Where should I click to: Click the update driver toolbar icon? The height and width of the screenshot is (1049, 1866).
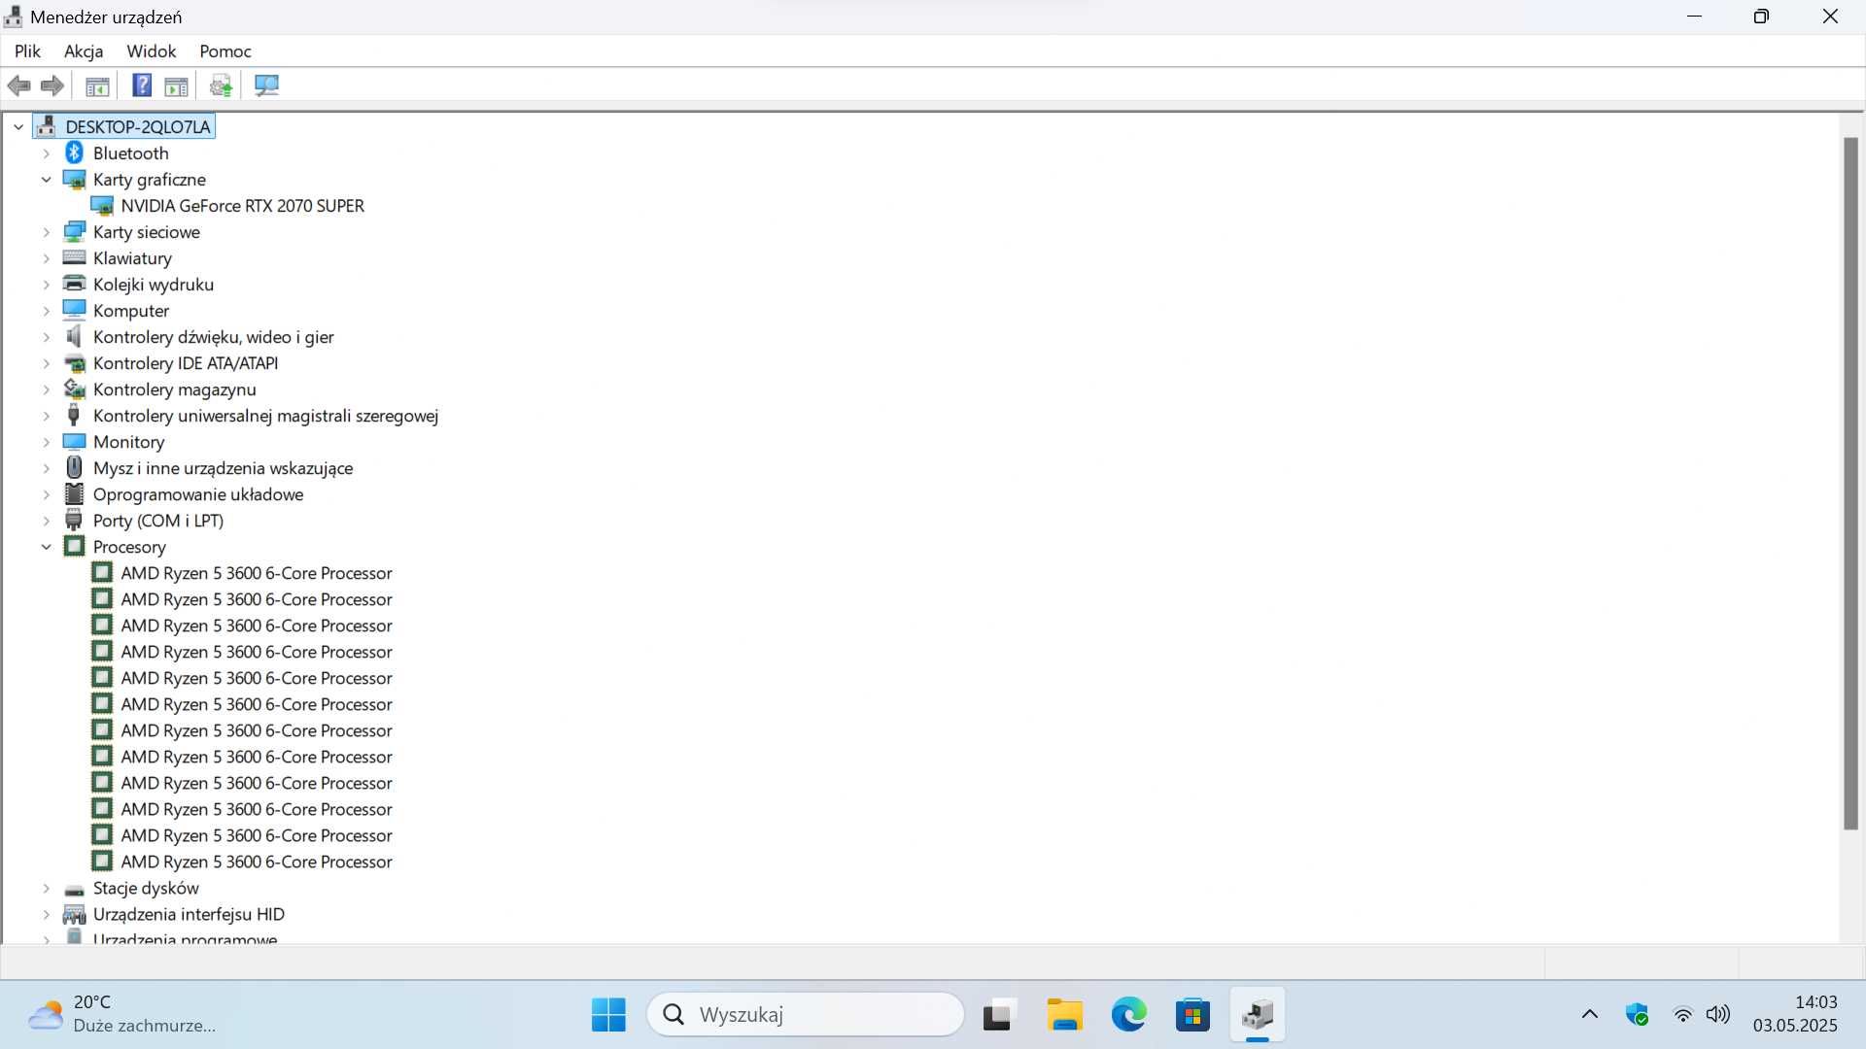point(222,86)
